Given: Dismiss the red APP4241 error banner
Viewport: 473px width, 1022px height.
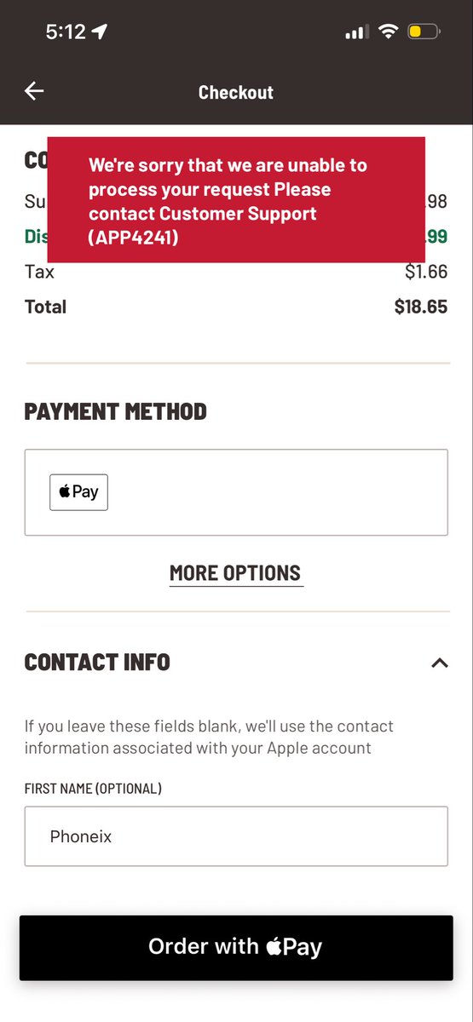Looking at the screenshot, I should pyautogui.click(x=236, y=200).
